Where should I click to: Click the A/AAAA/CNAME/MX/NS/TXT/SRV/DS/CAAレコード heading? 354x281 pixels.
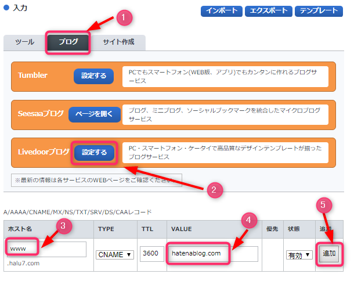point(77,212)
